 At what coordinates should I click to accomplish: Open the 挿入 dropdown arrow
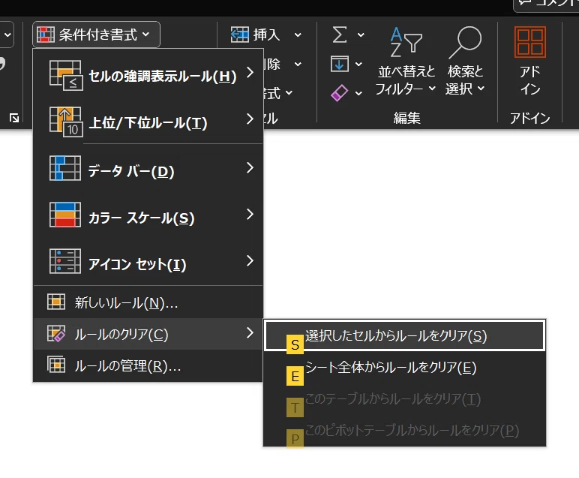[298, 35]
